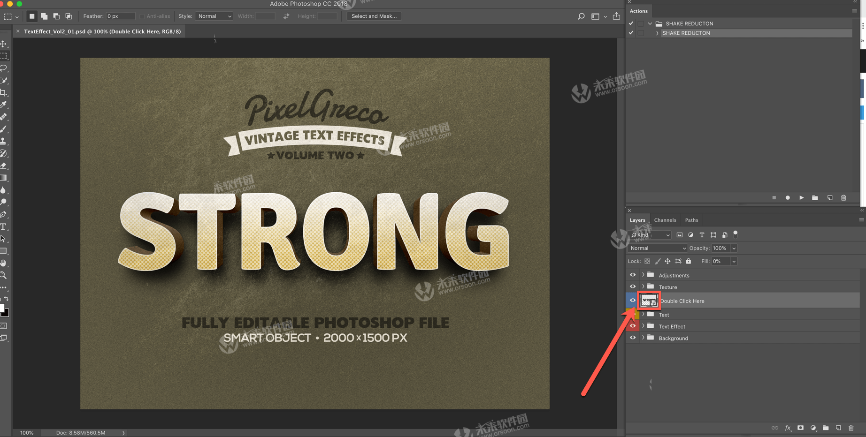866x437 pixels.
Task: Hide the Text Effect layer group
Action: click(633, 326)
